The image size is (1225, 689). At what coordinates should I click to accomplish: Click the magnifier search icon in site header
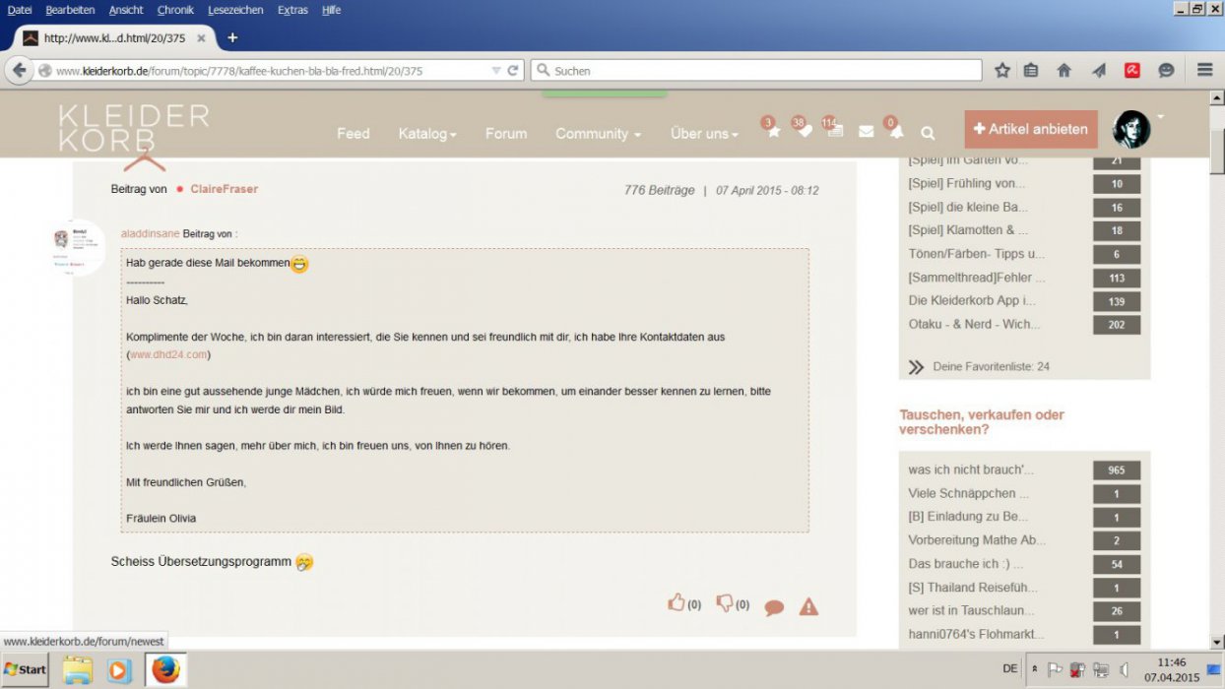click(928, 132)
